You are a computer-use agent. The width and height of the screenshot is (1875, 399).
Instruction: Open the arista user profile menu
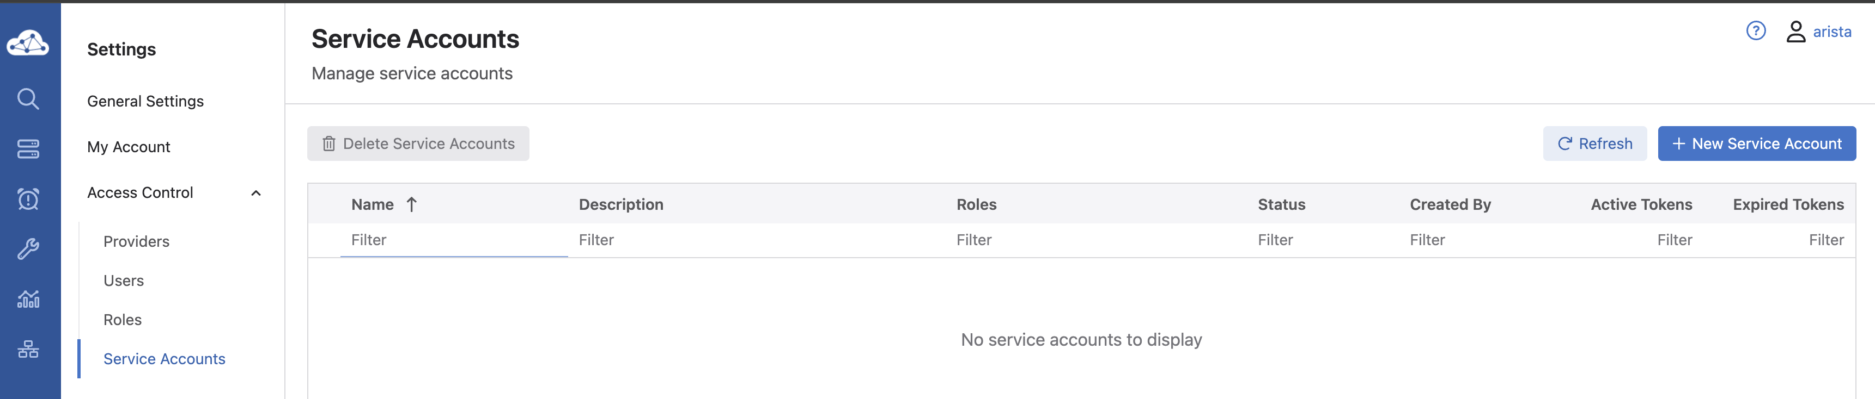[x=1818, y=32]
